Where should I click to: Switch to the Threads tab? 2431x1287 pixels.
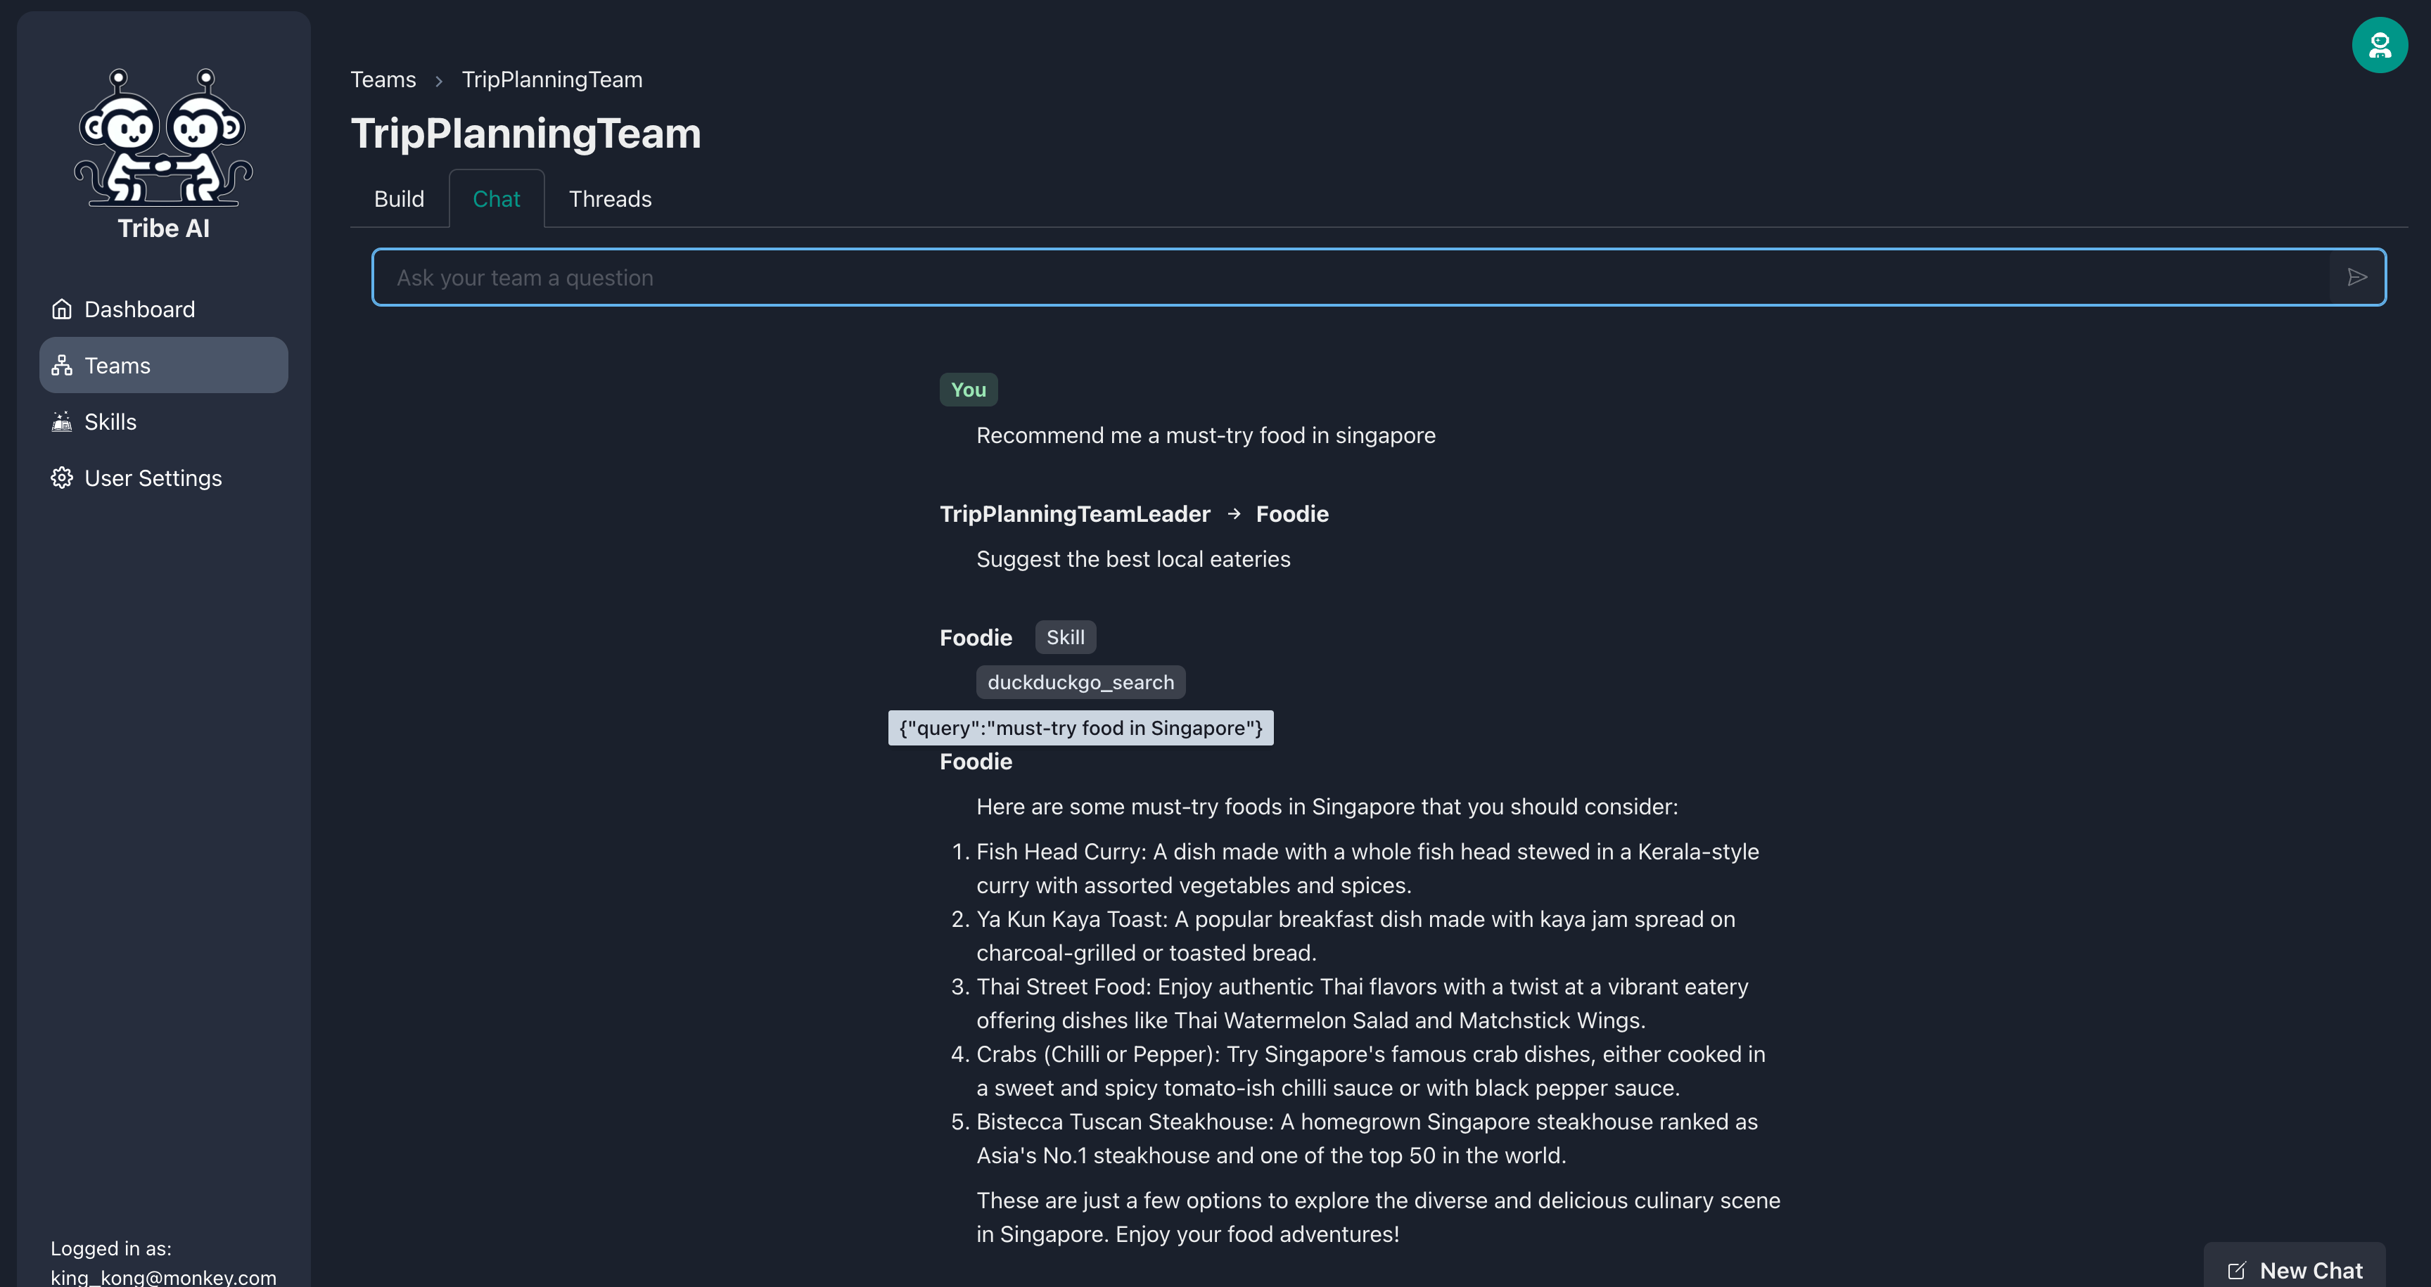click(x=610, y=199)
